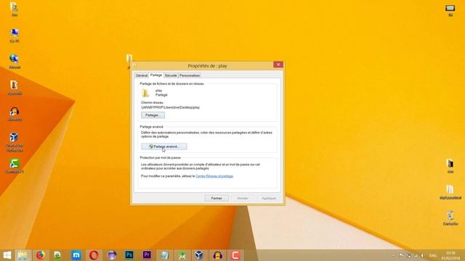Image resolution: width=465 pixels, height=261 pixels.
Task: Select the Réseau desktop icon
Action: coord(15,61)
